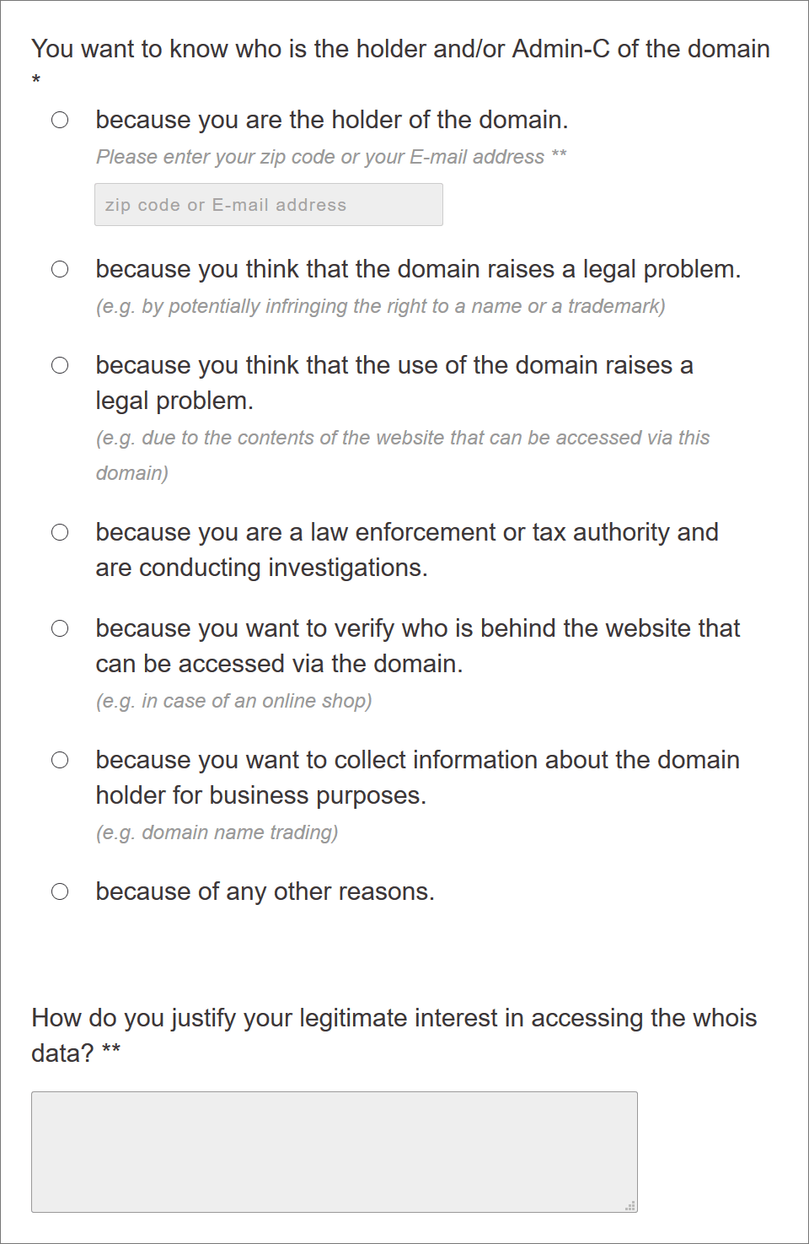809x1244 pixels.
Task: Pick the law enforcement or tax authority radio
Action: click(60, 532)
